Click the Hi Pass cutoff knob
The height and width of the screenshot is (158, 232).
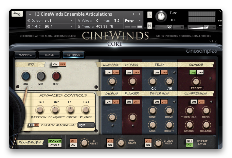pos(132,81)
